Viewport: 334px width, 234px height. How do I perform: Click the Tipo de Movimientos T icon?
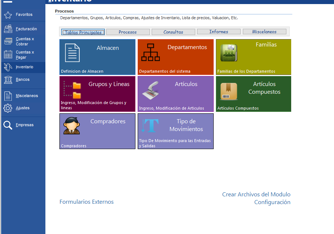(151, 126)
